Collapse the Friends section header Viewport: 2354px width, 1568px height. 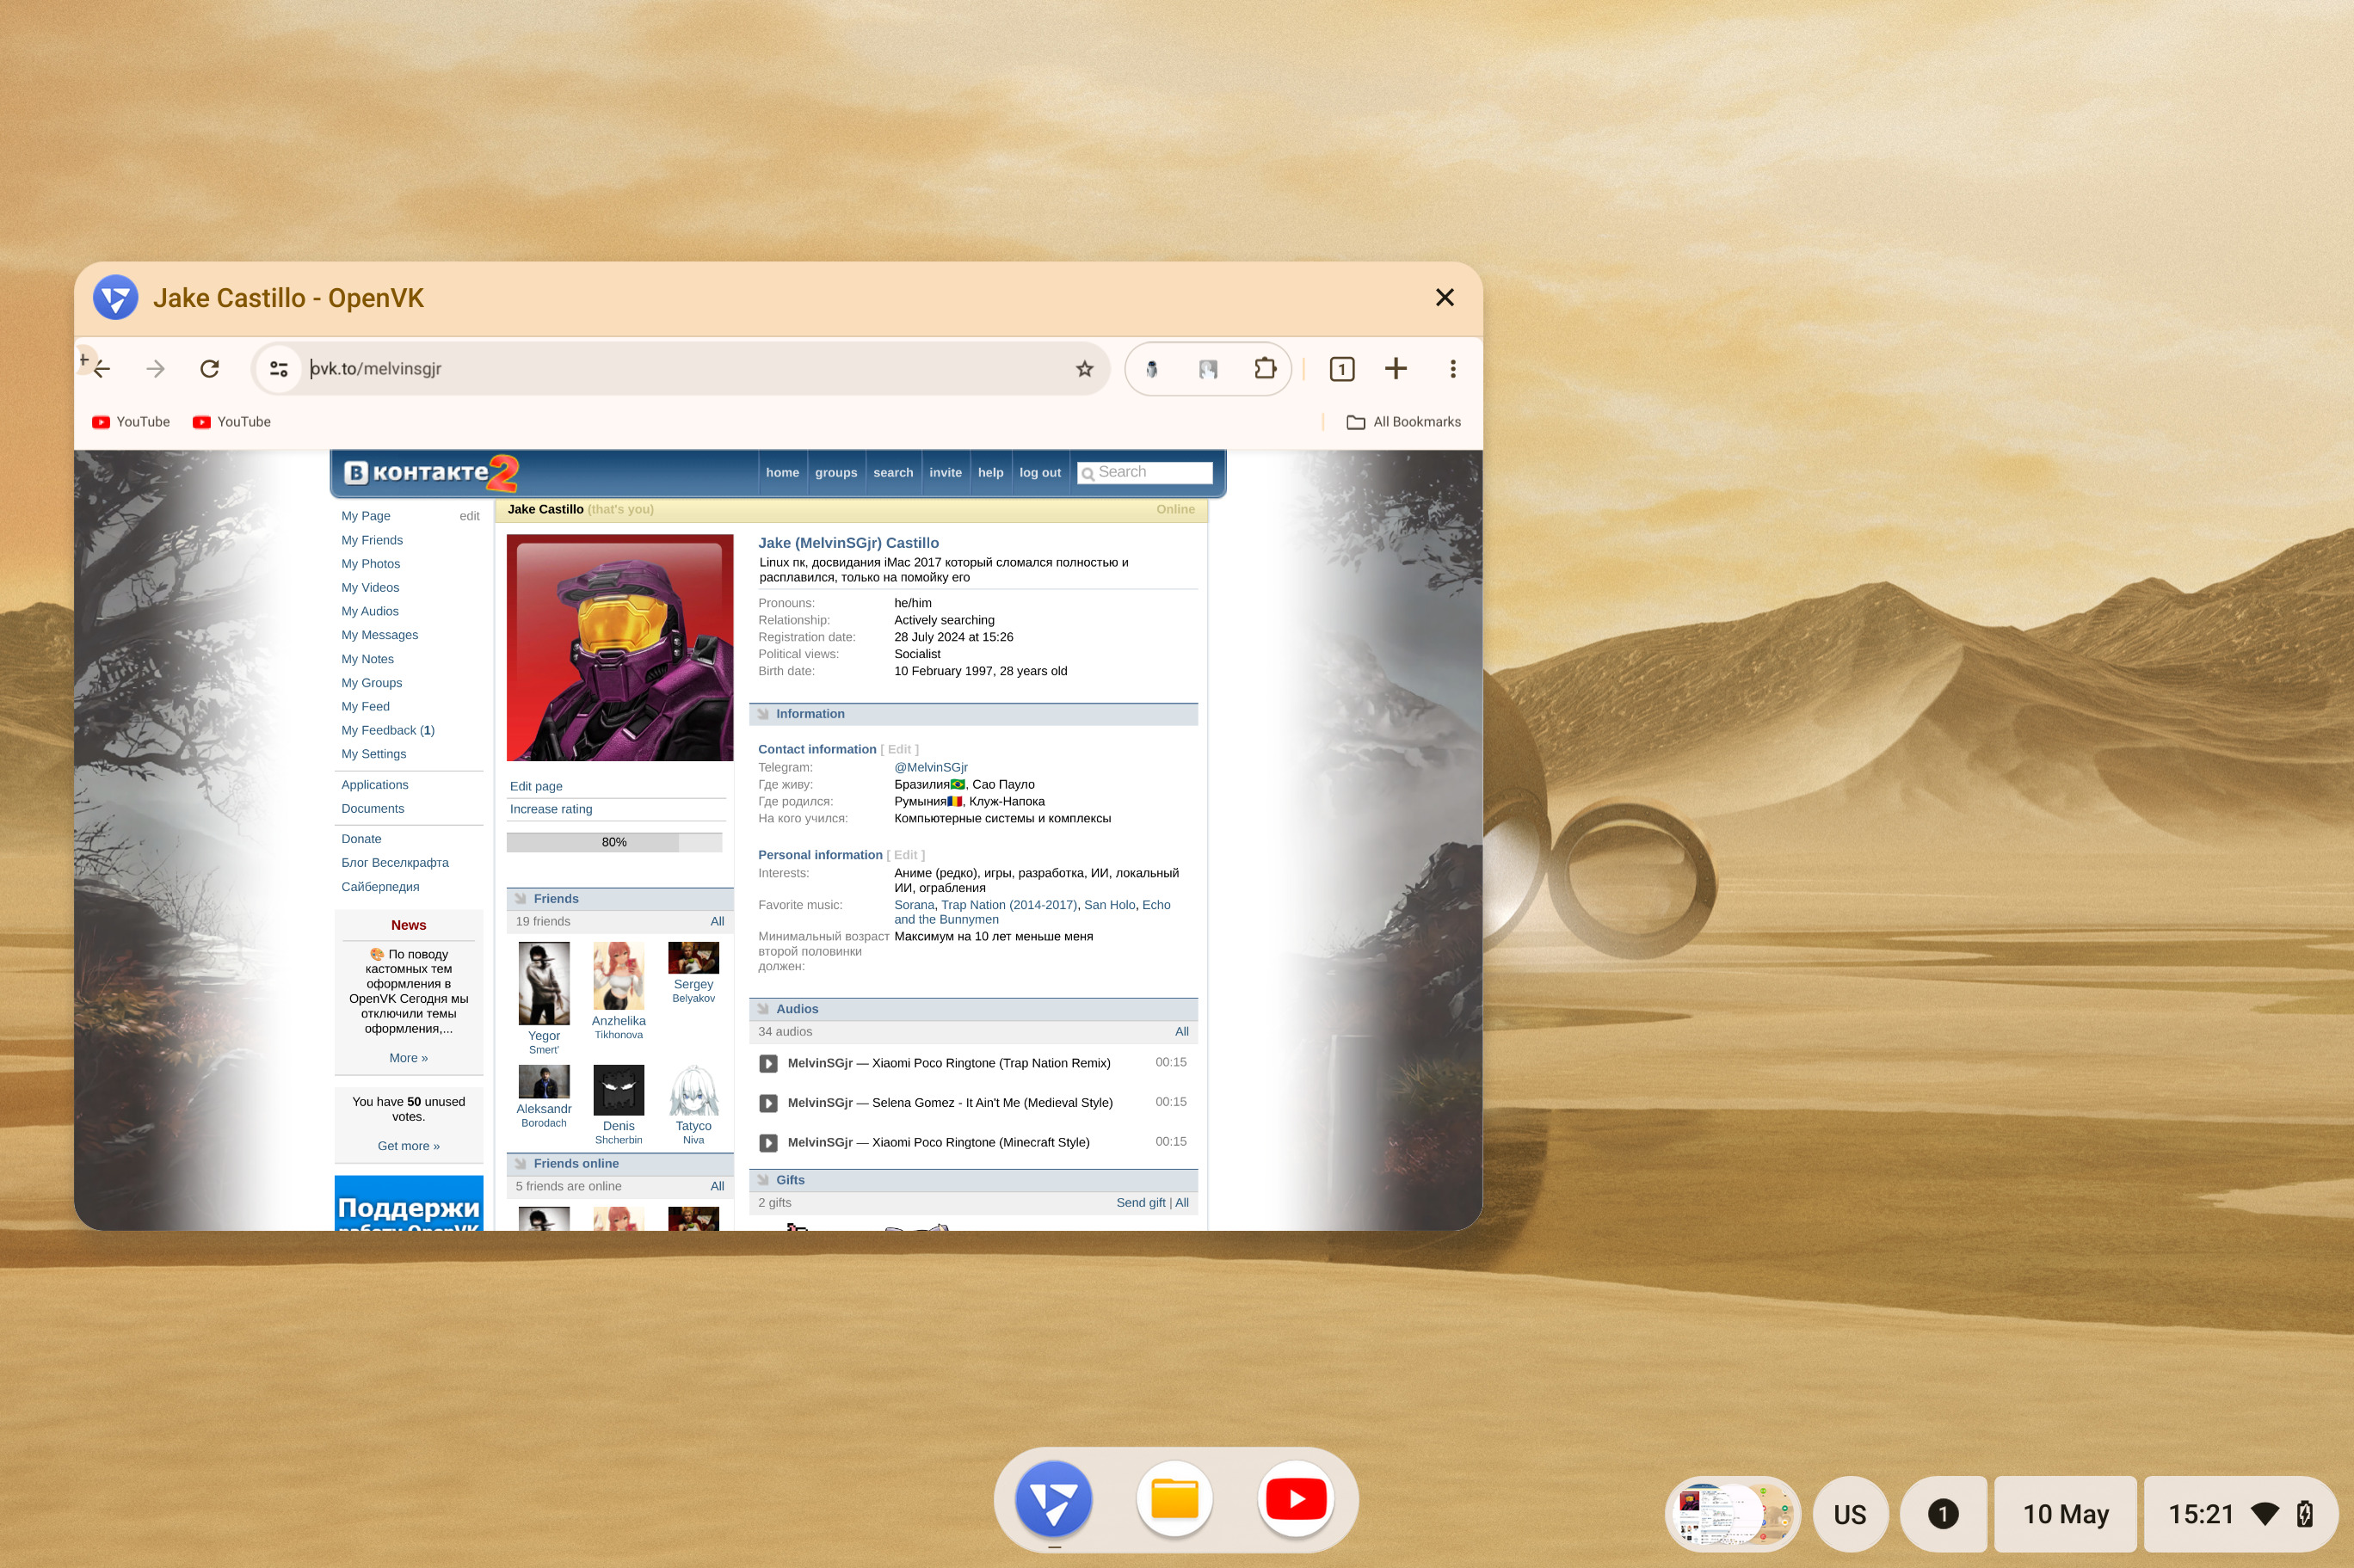pyautogui.click(x=556, y=899)
